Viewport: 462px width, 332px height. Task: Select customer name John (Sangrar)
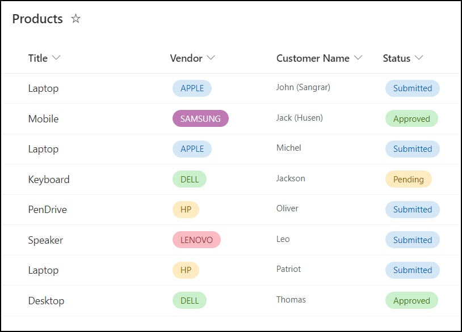(303, 87)
